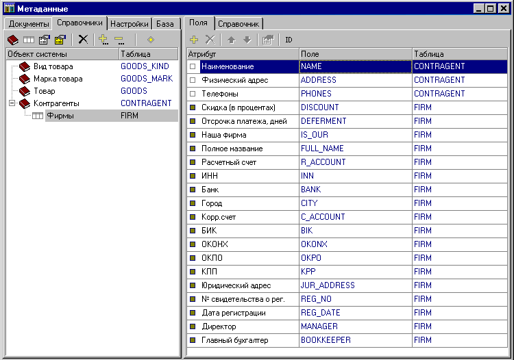Click CONTRAGENT cell in Телефоны row
The height and width of the screenshot is (360, 514).
point(460,94)
